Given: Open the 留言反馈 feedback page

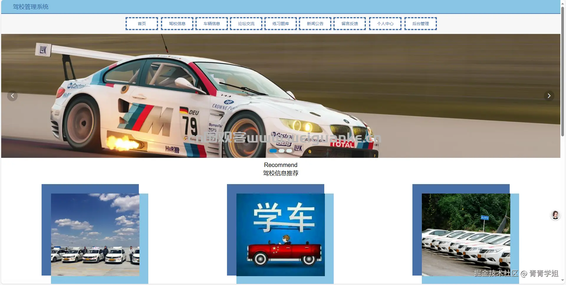Looking at the screenshot, I should [350, 24].
